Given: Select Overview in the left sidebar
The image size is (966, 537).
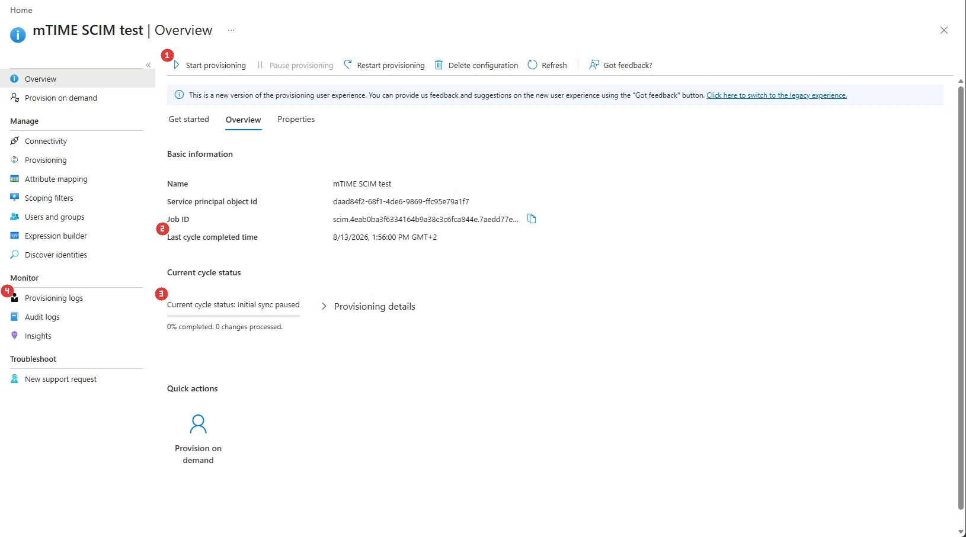Looking at the screenshot, I should (x=77, y=79).
